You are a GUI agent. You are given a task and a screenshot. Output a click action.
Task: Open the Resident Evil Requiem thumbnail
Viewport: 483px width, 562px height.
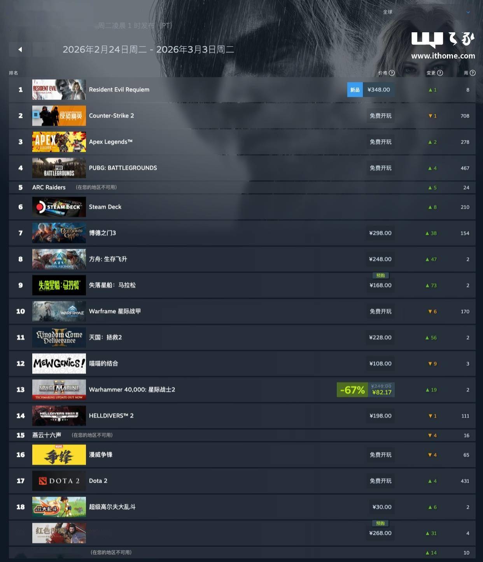pyautogui.click(x=59, y=90)
